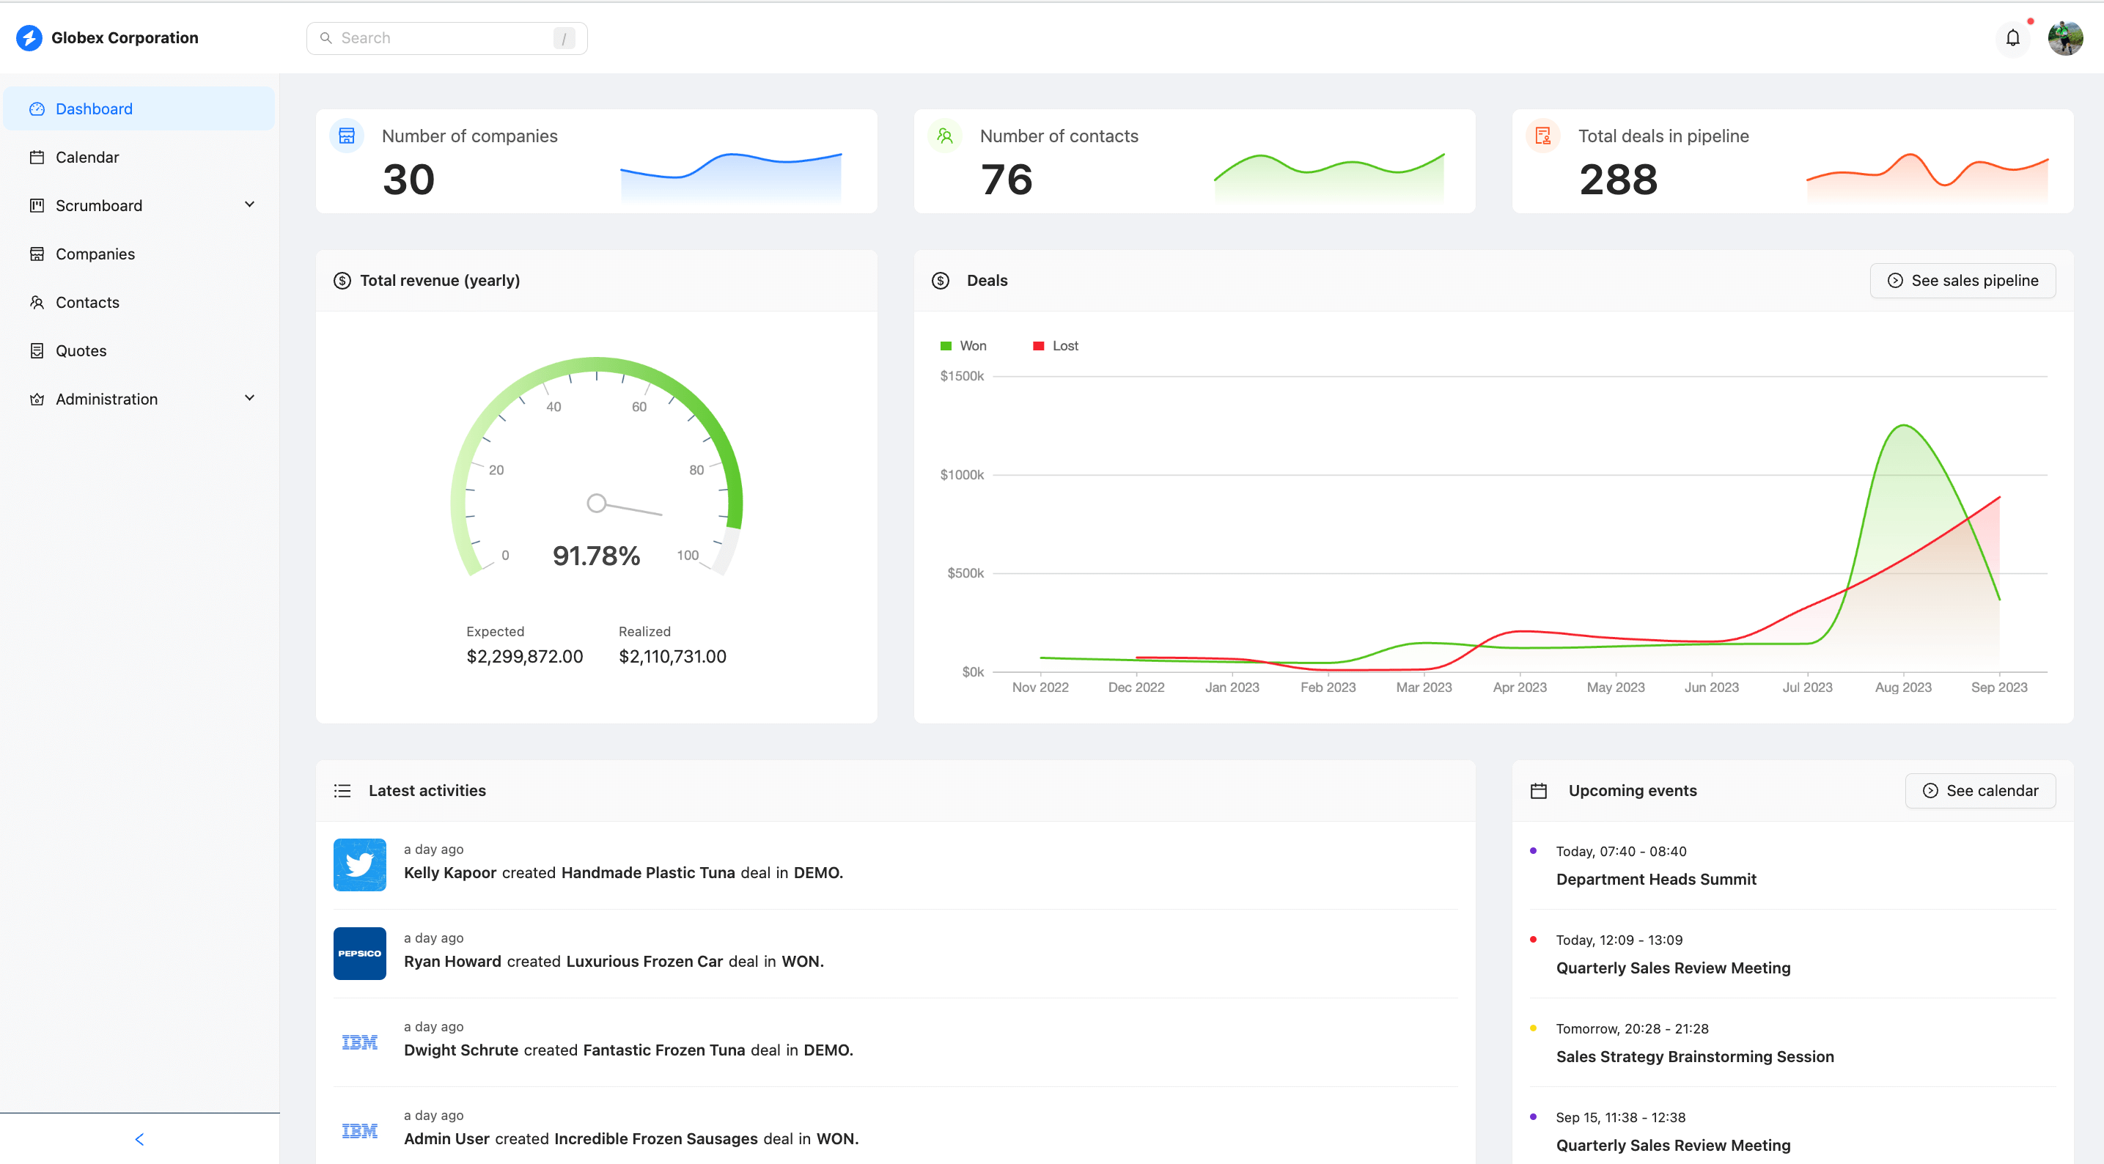The width and height of the screenshot is (2104, 1164).
Task: Click the companies shop icon on stat card
Action: 347,136
